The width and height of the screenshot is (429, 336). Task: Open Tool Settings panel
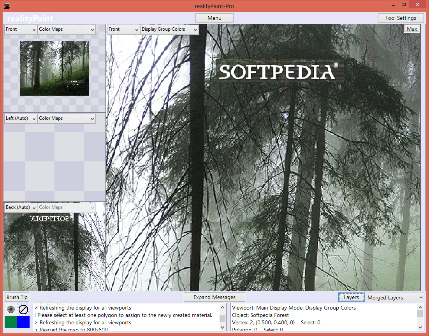401,18
